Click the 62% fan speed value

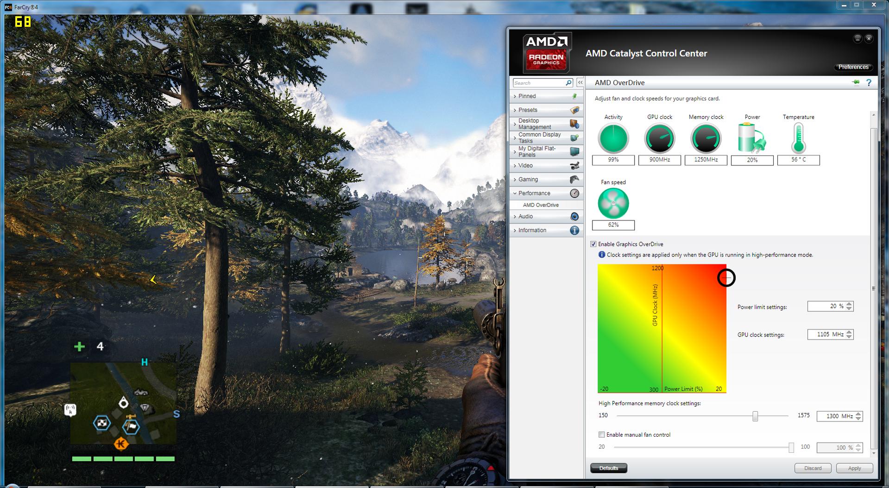click(x=613, y=225)
